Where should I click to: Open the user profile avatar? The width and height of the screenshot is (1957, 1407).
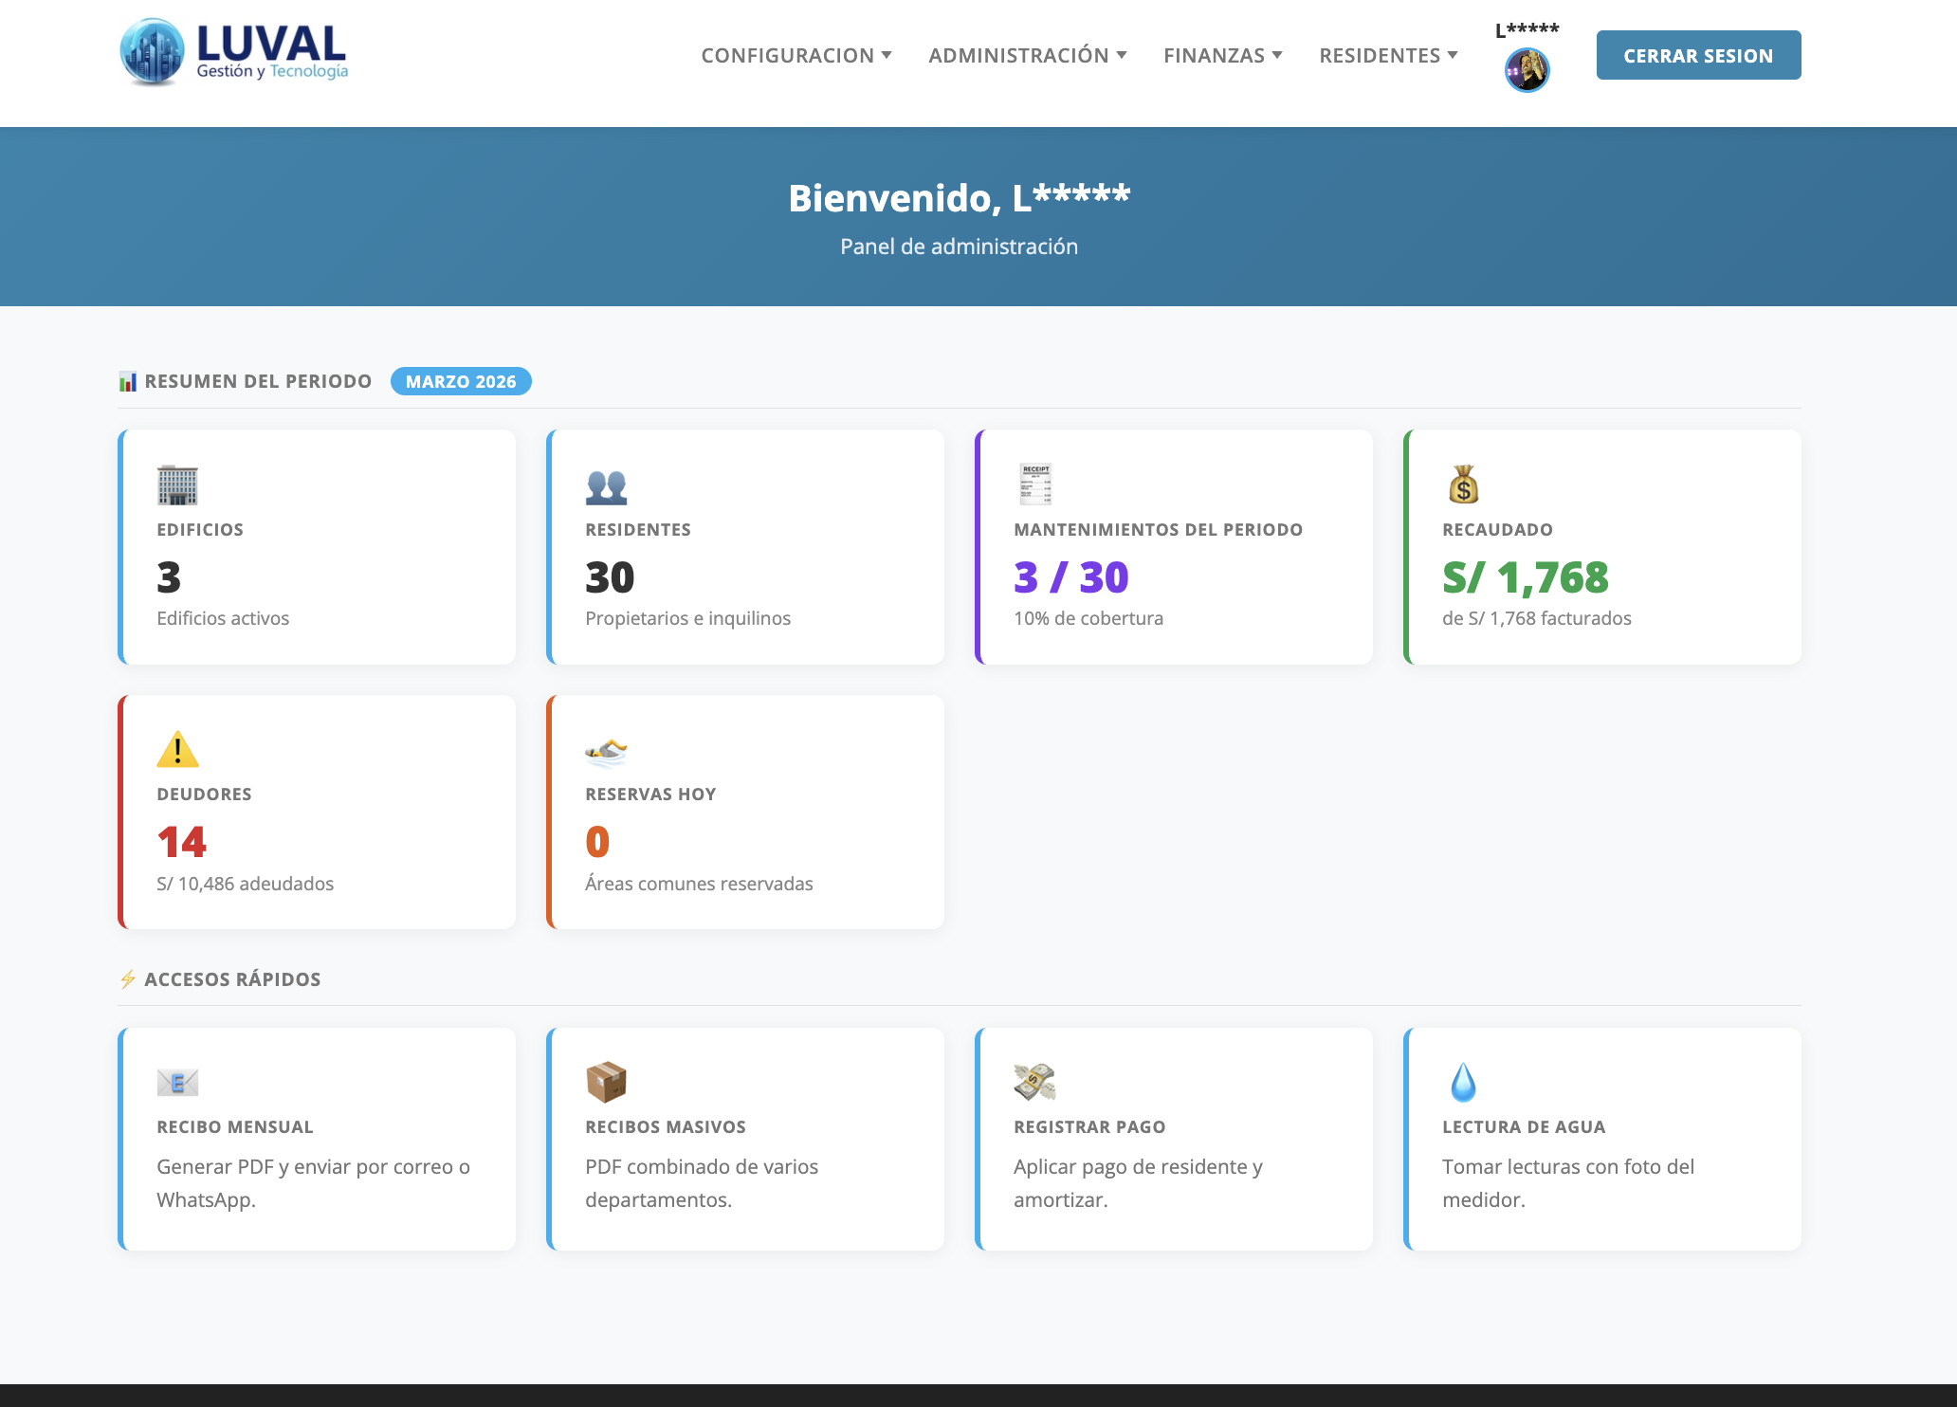pos(1527,70)
